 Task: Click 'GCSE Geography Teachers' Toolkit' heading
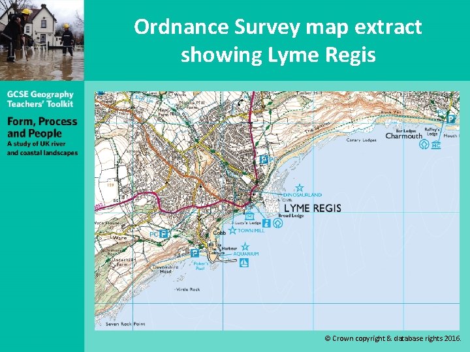(x=40, y=99)
